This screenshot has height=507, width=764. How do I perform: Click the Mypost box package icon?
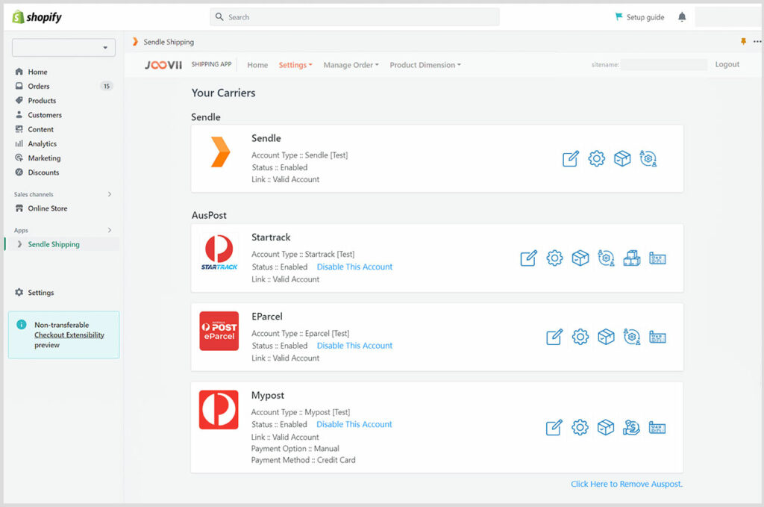606,428
